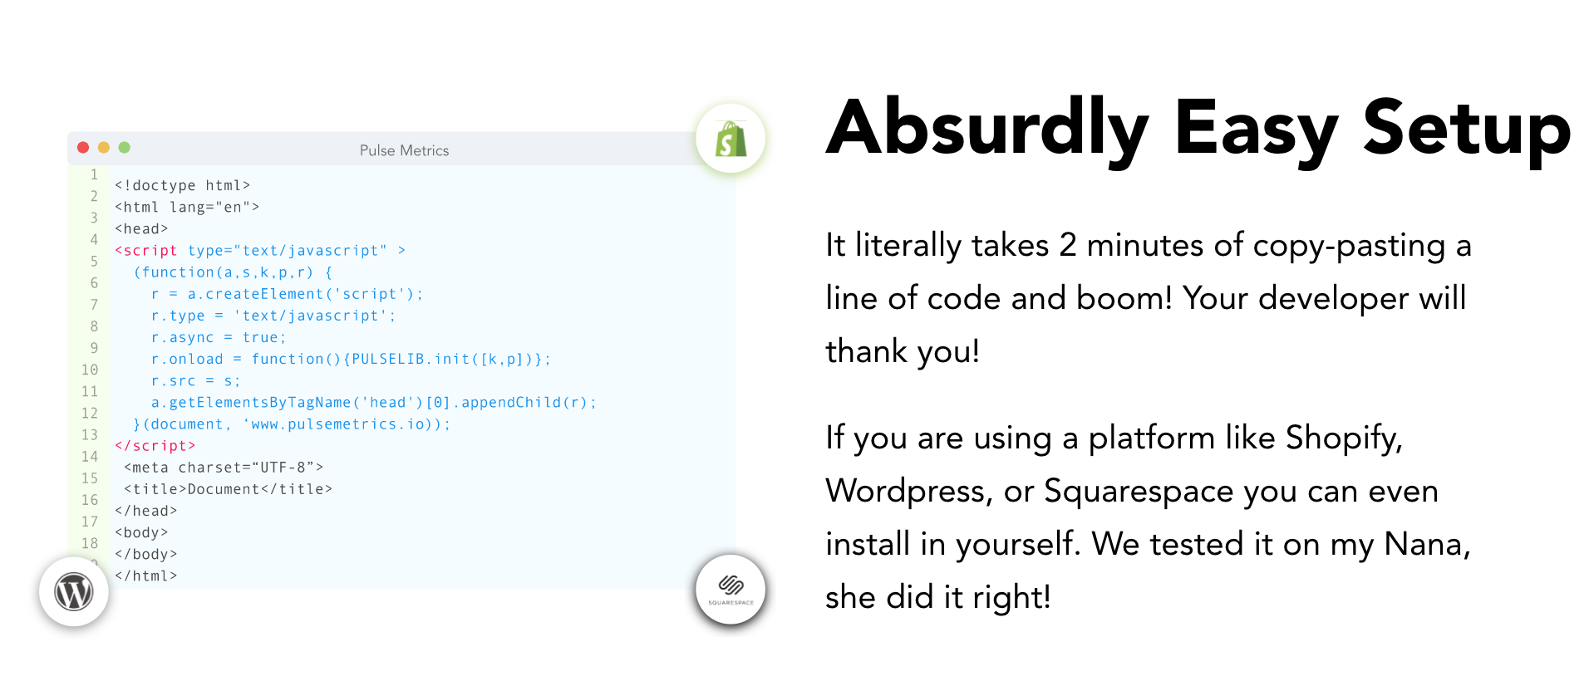Click the doctype html code line
The height and width of the screenshot is (676, 1594).
coord(182,185)
